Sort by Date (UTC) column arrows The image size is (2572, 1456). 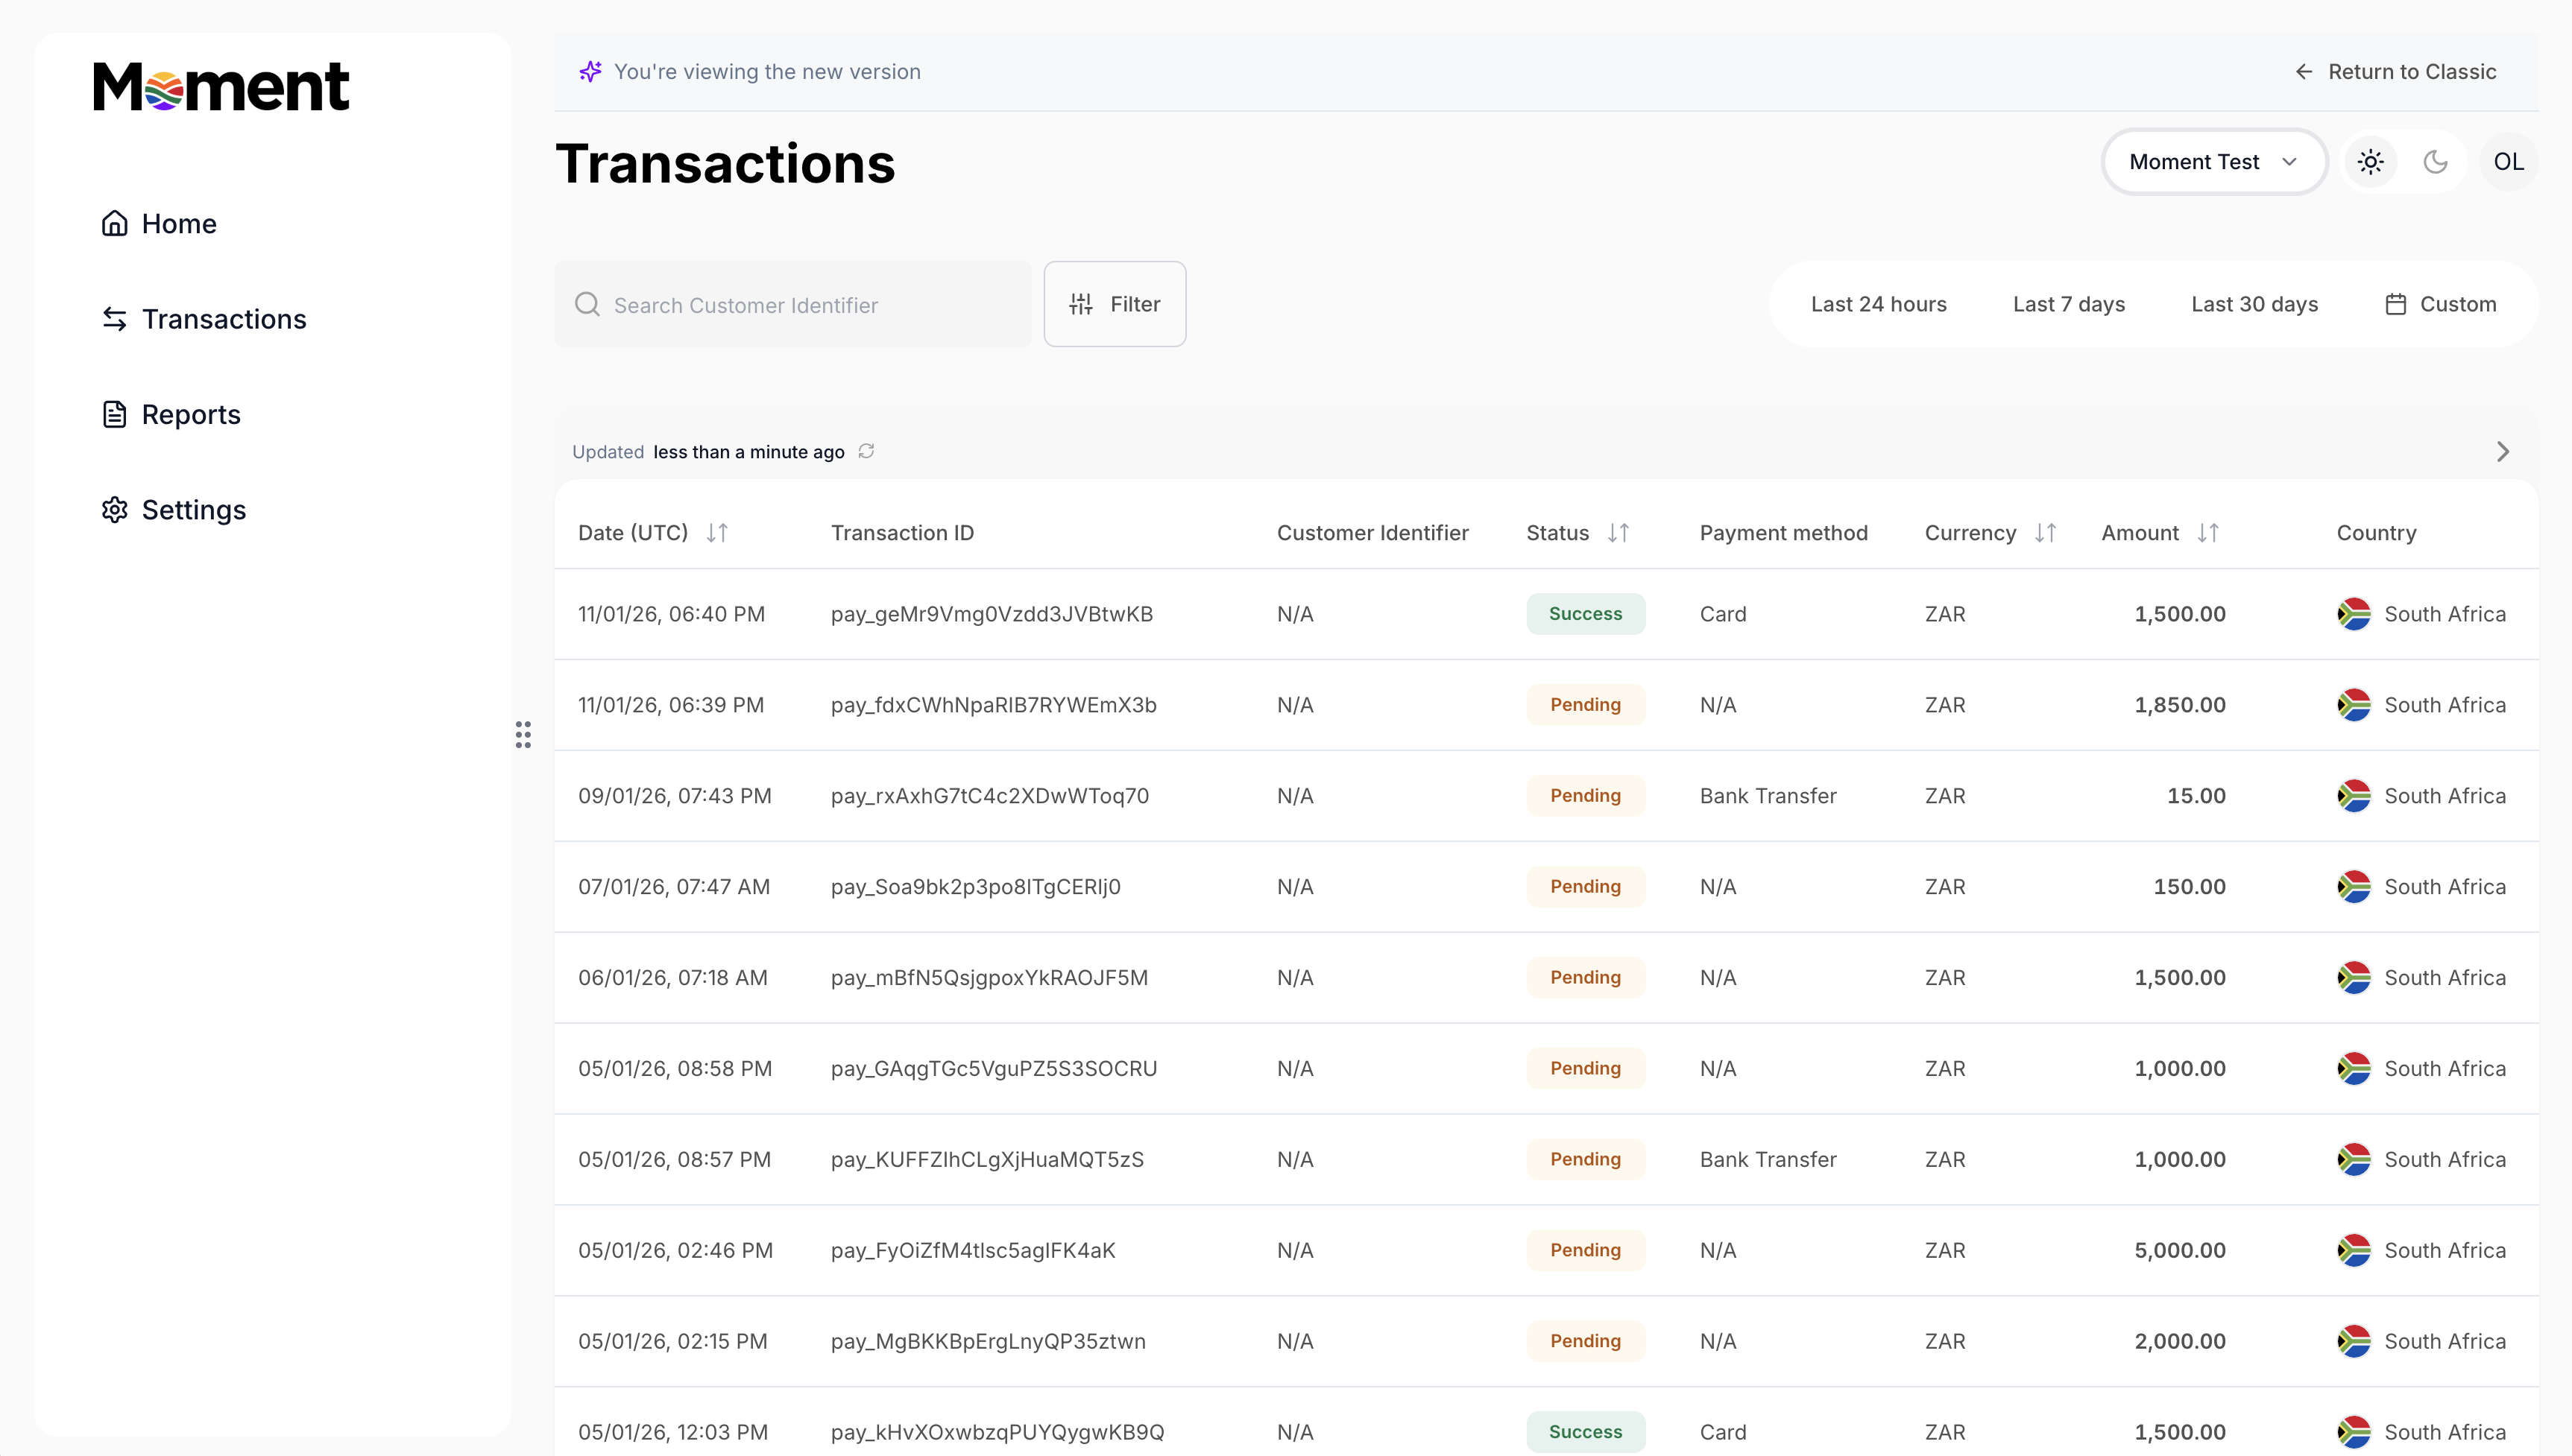click(x=716, y=533)
